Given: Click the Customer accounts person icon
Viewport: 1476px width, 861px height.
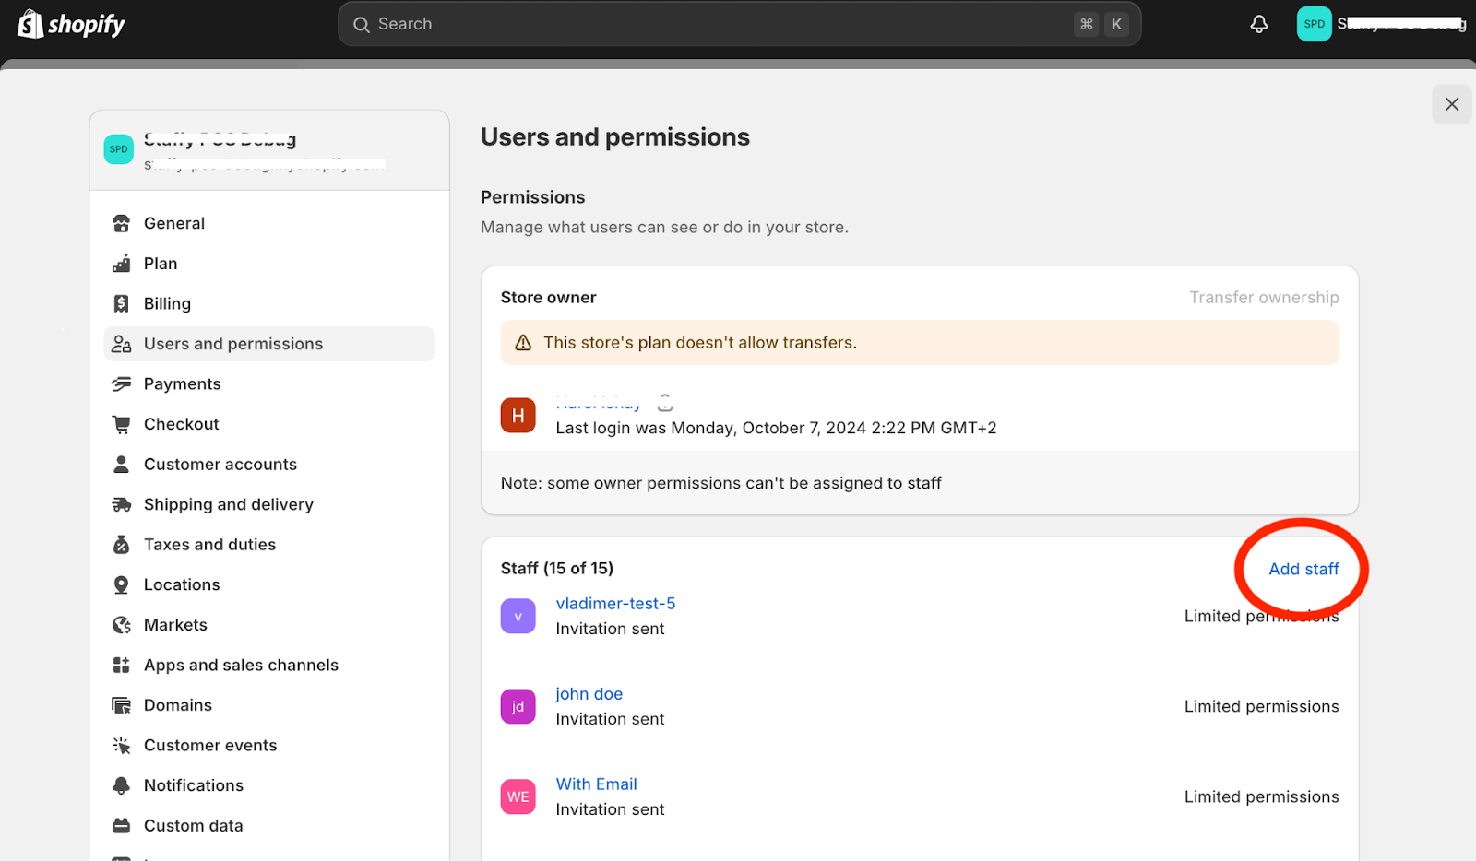Looking at the screenshot, I should pyautogui.click(x=121, y=464).
